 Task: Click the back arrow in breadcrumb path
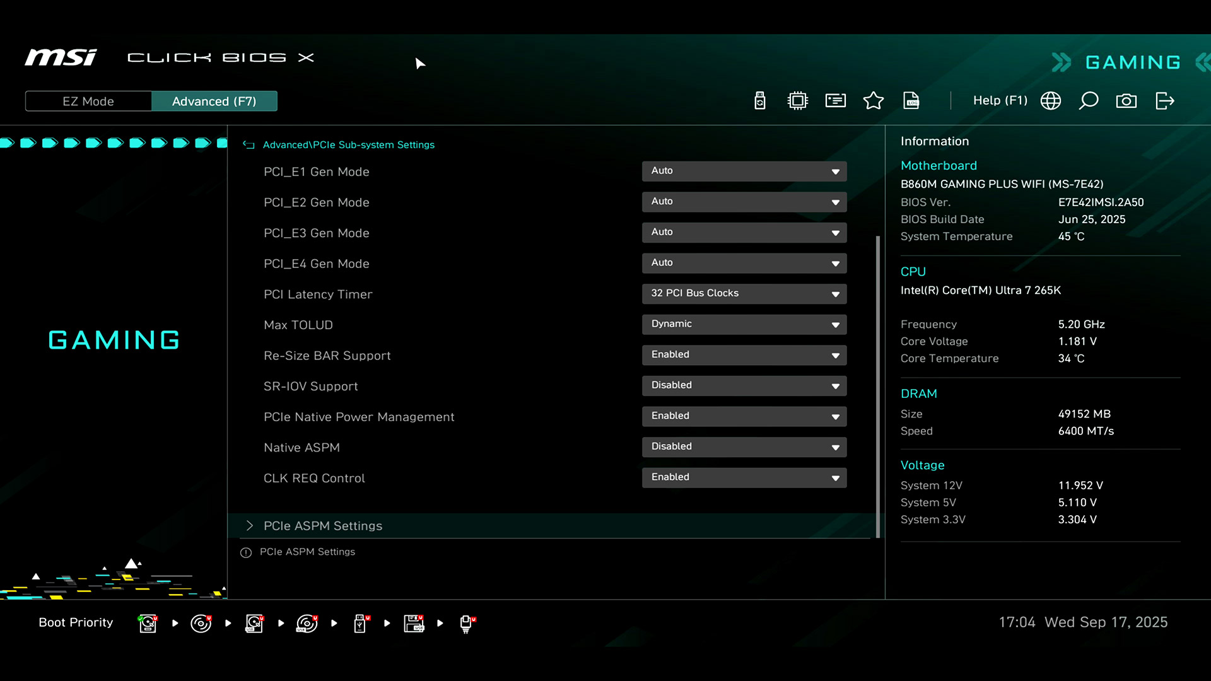click(x=249, y=145)
